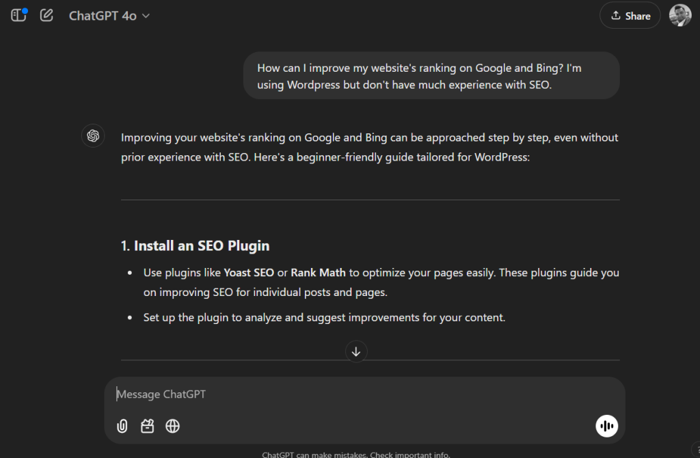Attach a file with paperclip icon

point(122,427)
